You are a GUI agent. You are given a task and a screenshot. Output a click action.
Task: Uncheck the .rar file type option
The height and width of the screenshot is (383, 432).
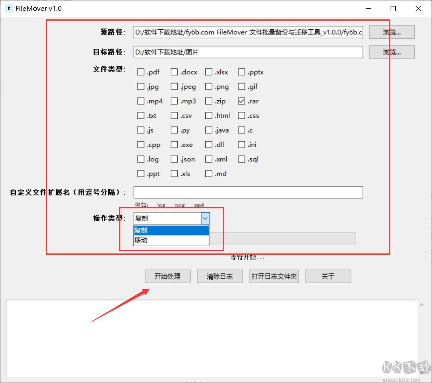[x=241, y=101]
